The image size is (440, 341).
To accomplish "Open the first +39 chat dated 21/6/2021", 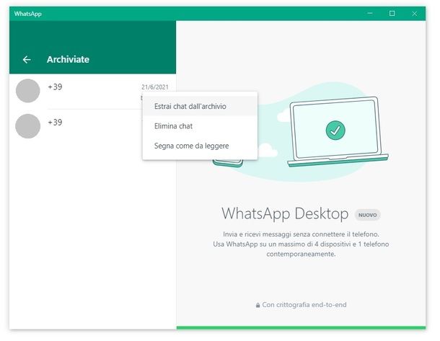I will pyautogui.click(x=92, y=92).
